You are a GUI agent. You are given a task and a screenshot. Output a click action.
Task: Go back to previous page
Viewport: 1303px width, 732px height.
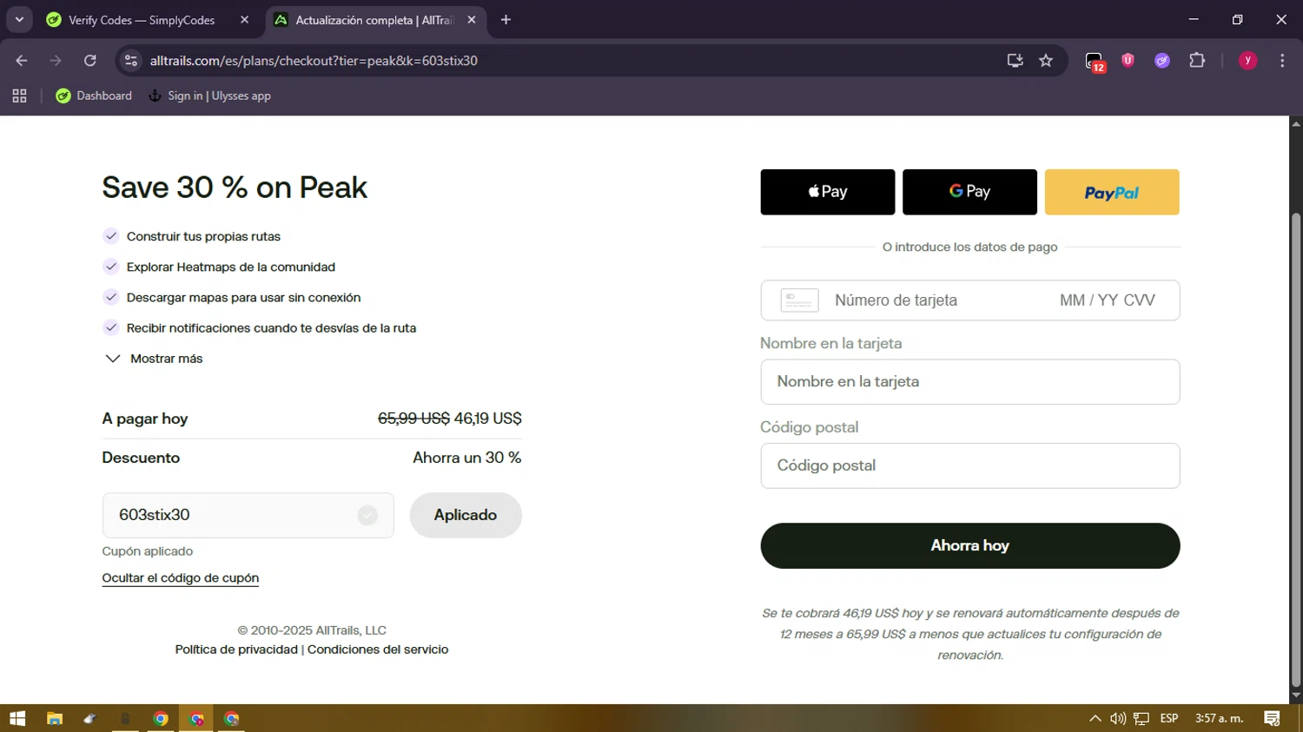(x=22, y=61)
